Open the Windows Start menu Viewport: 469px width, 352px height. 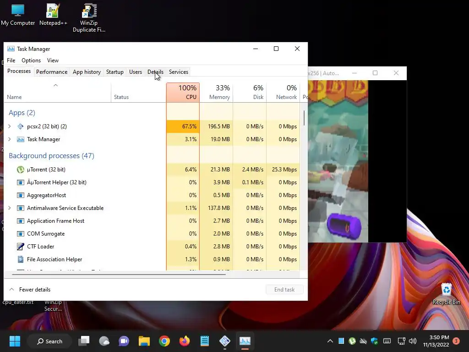15,341
